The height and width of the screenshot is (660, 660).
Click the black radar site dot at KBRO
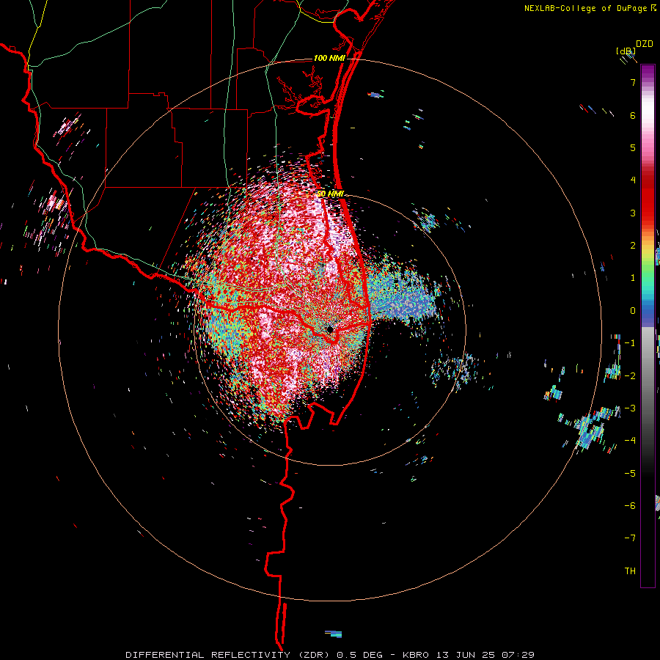point(330,329)
